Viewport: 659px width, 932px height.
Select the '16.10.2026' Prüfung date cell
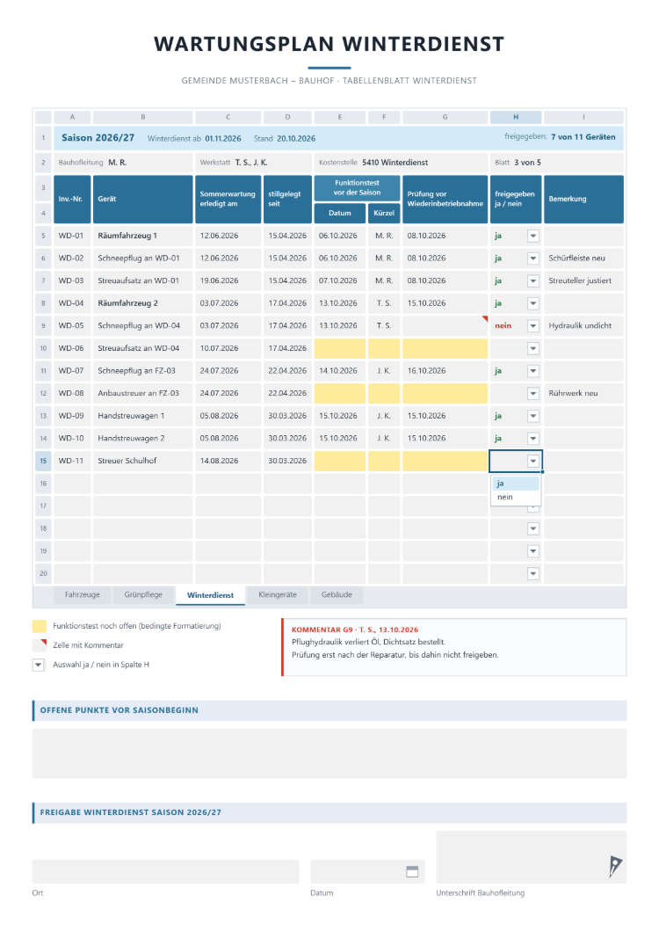coord(445,371)
